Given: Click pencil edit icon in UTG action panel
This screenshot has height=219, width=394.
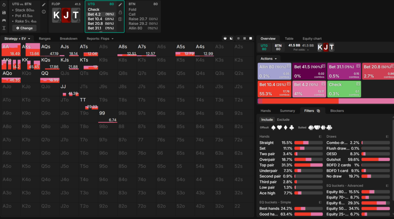Looking at the screenshot, I should point(120,5).
